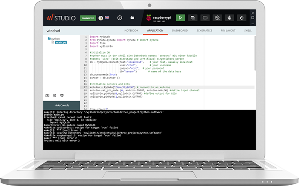Open the help question mark icon

coord(120,18)
